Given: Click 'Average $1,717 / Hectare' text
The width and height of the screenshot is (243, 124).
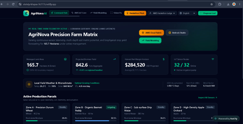Looking at the screenshot, I should [x=135, y=70].
